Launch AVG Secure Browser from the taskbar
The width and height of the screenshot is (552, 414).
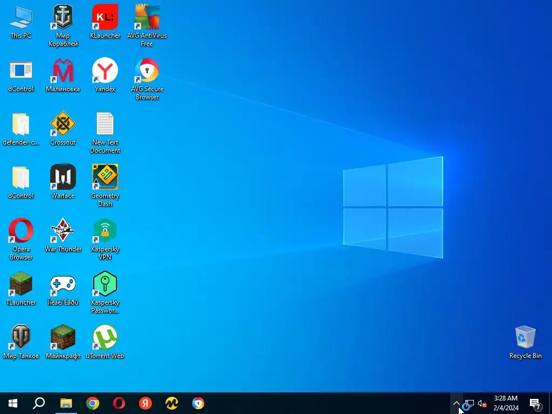pyautogui.click(x=198, y=403)
